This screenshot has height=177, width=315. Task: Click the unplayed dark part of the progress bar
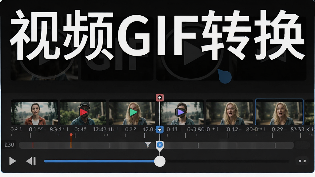[227, 161]
